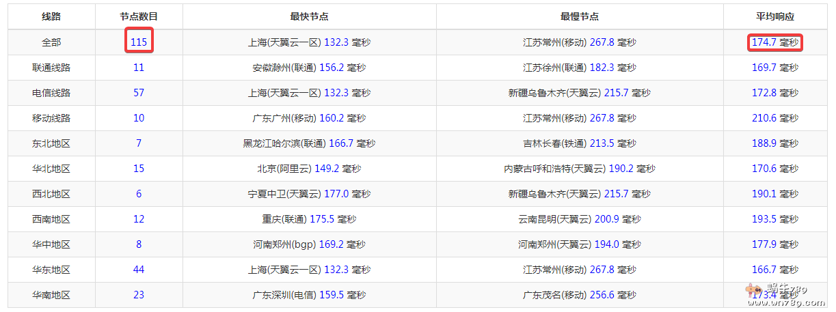Click the 平均响应 column header

coord(775,17)
